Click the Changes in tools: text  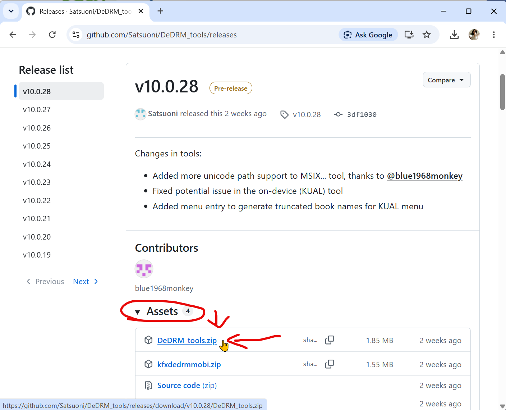pos(168,154)
